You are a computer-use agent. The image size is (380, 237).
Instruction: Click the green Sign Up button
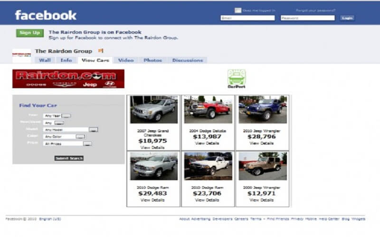point(30,33)
